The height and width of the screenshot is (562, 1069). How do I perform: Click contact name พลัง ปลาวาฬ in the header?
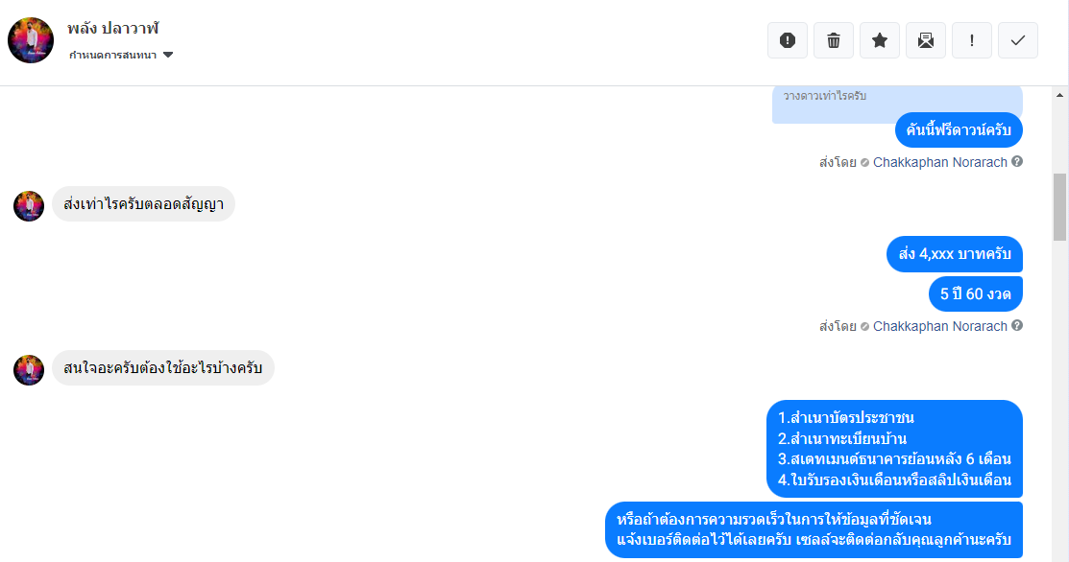(113, 29)
